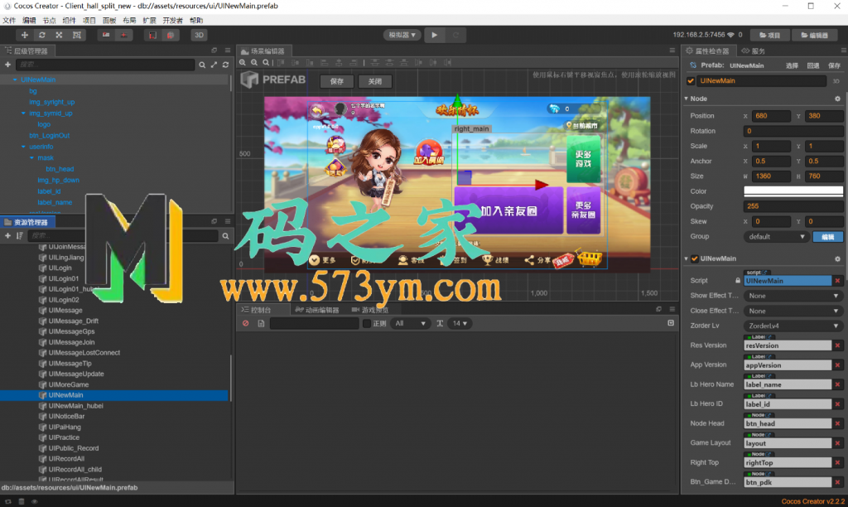
Task: Toggle the UINewMain component enabled checkbox
Action: [695, 258]
